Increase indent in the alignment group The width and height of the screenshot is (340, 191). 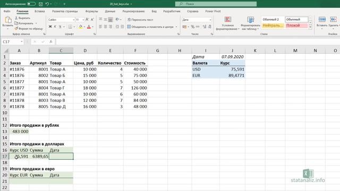tap(122, 27)
